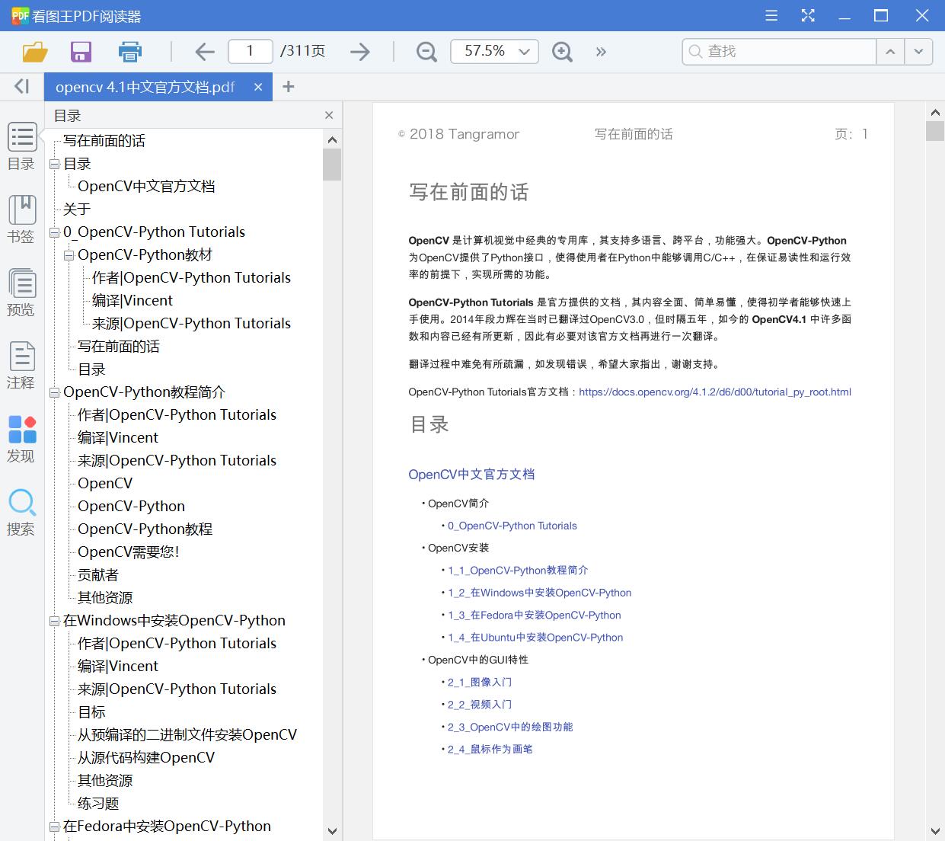This screenshot has height=841, width=945.
Task: Save the document using the save icon
Action: click(81, 51)
